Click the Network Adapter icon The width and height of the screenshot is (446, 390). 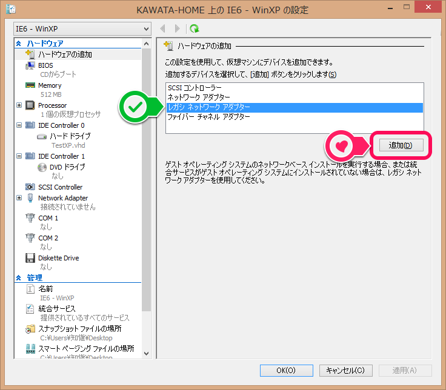click(30, 198)
